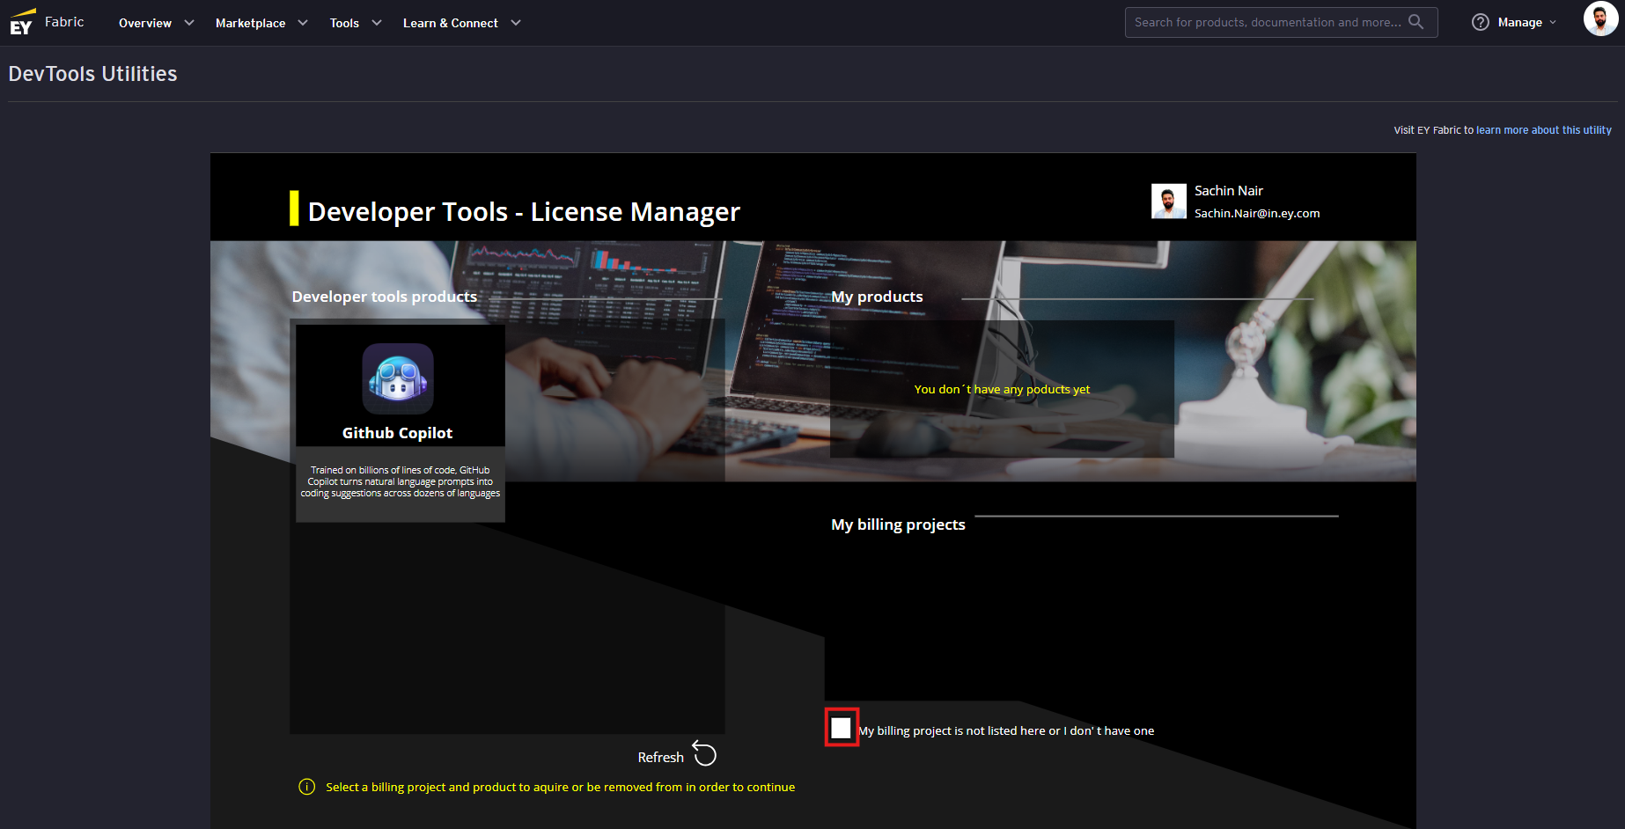The image size is (1625, 829).
Task: Click the help question mark icon
Action: 1480,22
